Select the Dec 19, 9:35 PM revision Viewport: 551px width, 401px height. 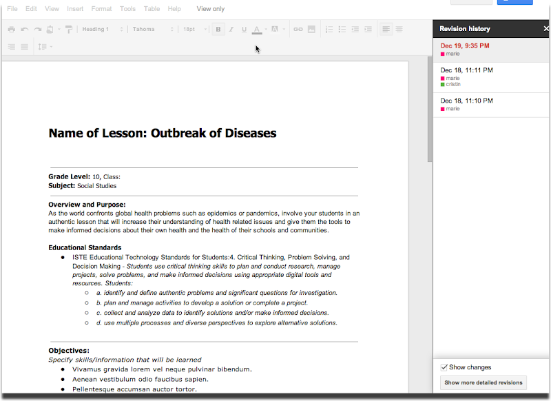point(491,50)
